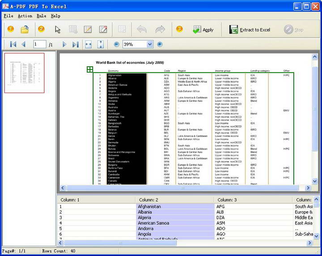
Task: Select the Albania cell
Action: coord(175,212)
